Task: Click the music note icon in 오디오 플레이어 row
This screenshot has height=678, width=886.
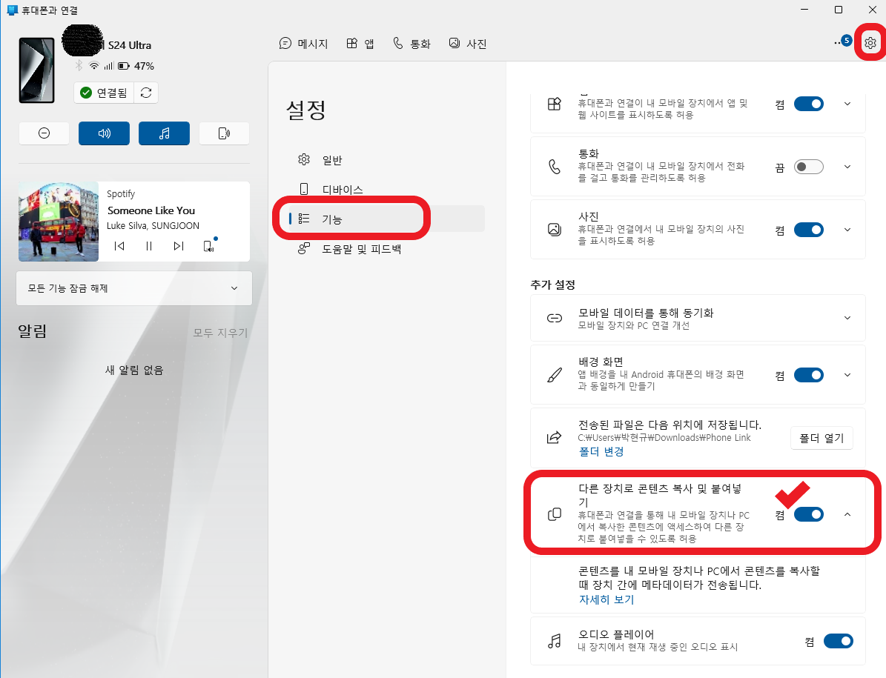Action: click(x=555, y=641)
